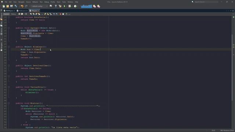Select the Pila.java editor tab

coord(34,11)
